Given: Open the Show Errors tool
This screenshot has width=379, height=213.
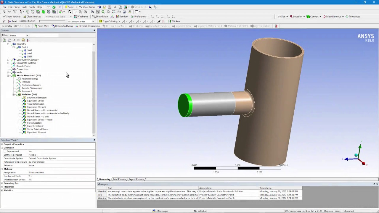Looking at the screenshot, I should [87, 7].
